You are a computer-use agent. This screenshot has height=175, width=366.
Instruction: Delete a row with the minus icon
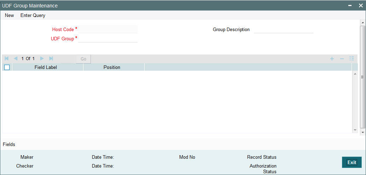click(342, 59)
